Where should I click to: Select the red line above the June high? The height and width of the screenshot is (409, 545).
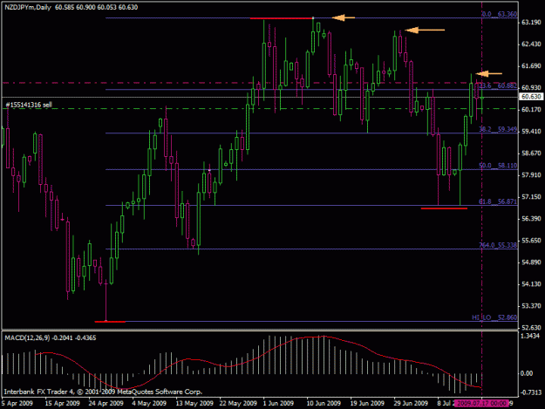tap(282, 18)
